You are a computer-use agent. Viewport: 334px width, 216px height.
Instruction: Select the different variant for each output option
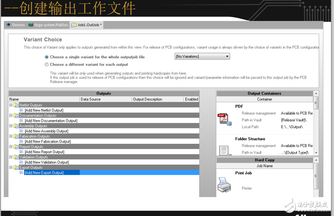point(47,64)
